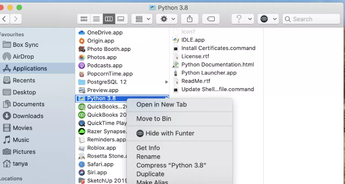Expand PostgreSQL 12 with its arrow

167,82
